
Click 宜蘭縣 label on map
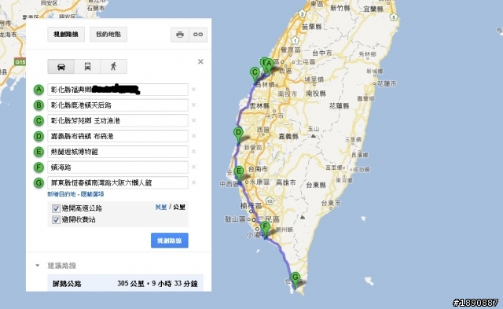pos(374,9)
